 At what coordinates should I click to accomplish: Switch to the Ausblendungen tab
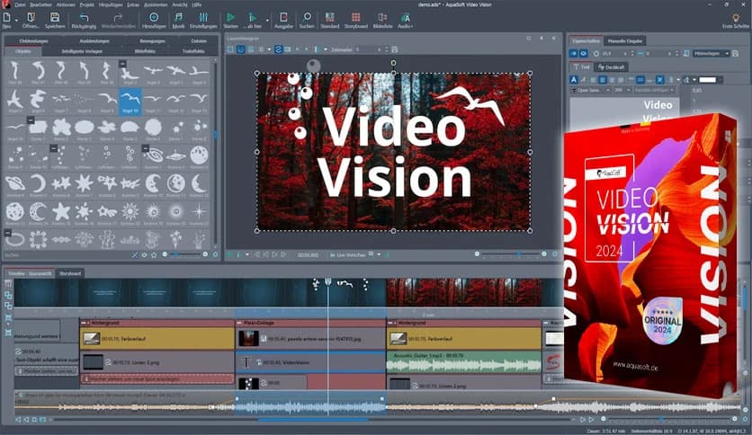coord(94,41)
